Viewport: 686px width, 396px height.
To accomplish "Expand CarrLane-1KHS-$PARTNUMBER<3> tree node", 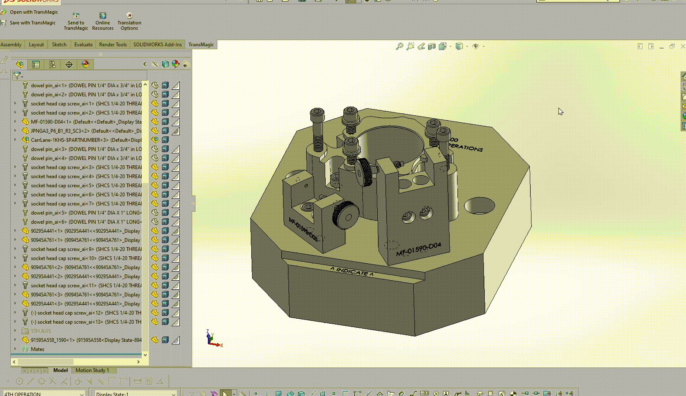I will 15,140.
